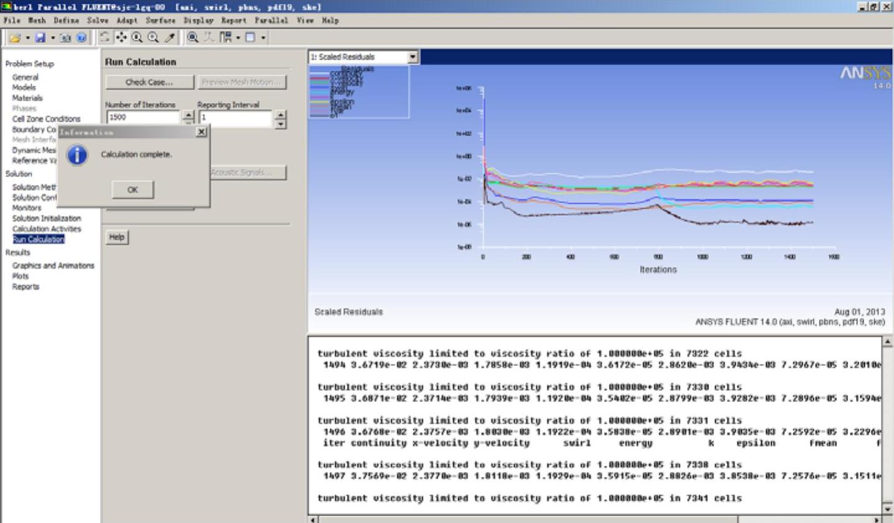Click the Check Case button
The image size is (894, 523).
(149, 82)
